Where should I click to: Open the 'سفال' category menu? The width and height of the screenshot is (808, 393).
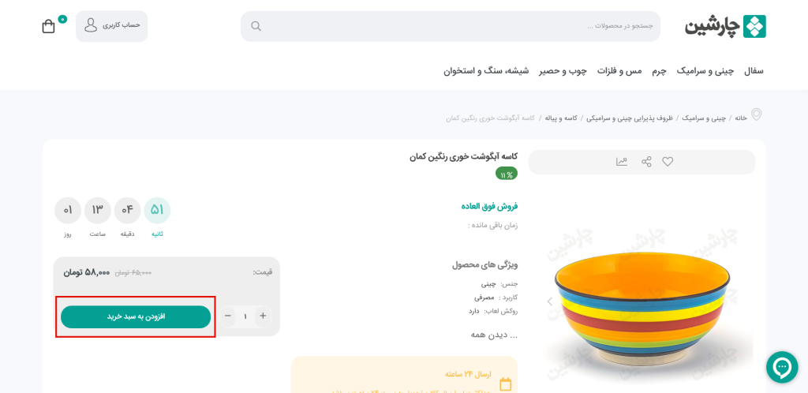point(754,71)
